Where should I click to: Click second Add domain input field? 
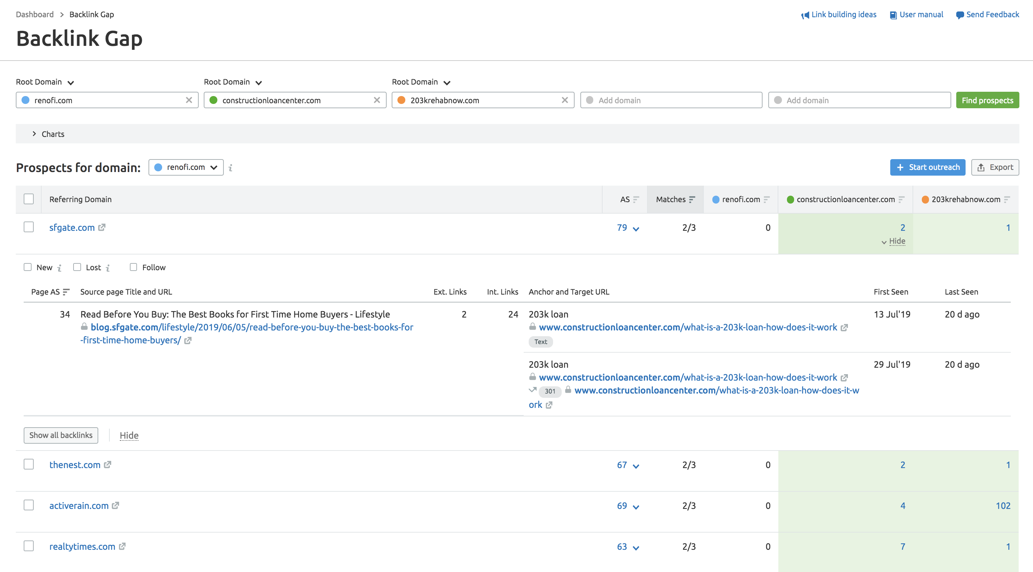click(x=859, y=100)
